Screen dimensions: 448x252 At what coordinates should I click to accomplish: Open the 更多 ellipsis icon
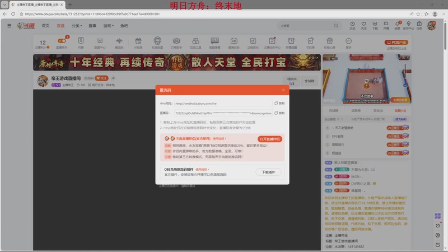(348, 43)
